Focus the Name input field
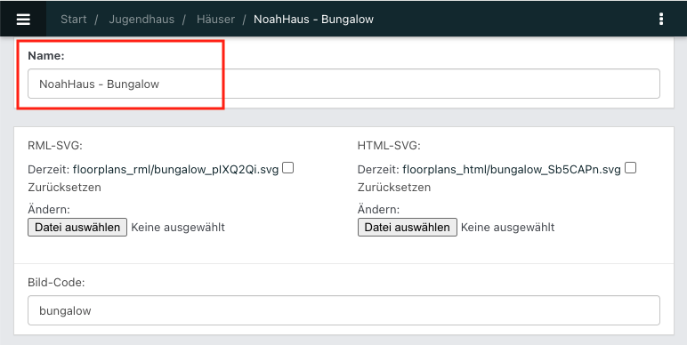Screen dimensions: 687x345 tap(343, 84)
